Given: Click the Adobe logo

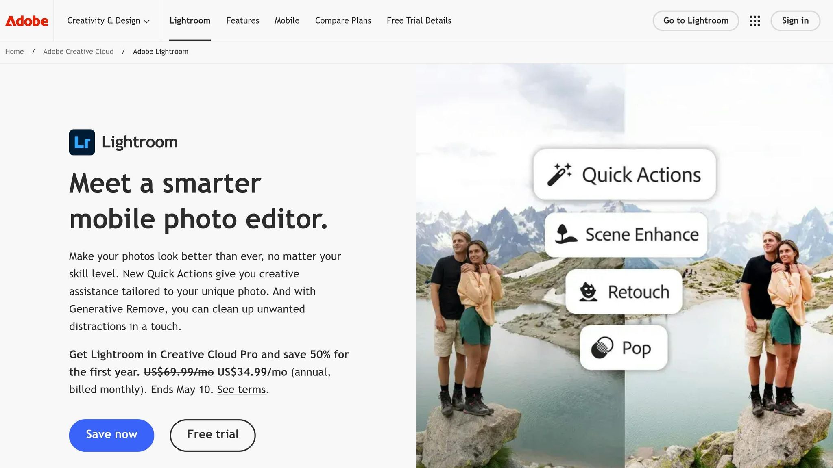Looking at the screenshot, I should [x=27, y=21].
